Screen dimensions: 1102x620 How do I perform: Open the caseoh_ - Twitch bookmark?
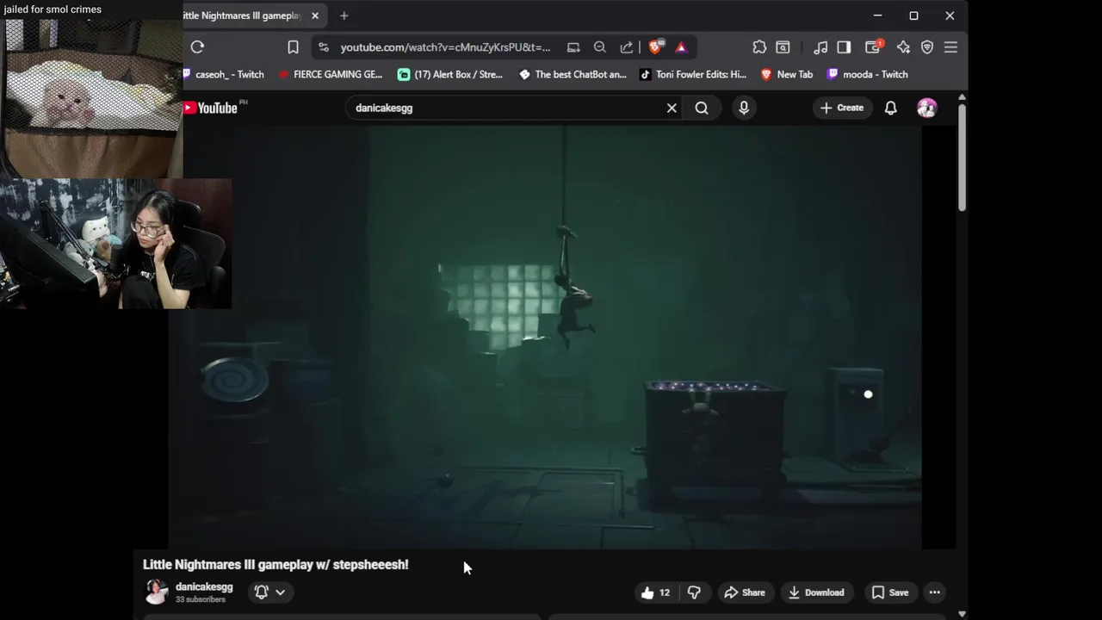coord(223,75)
